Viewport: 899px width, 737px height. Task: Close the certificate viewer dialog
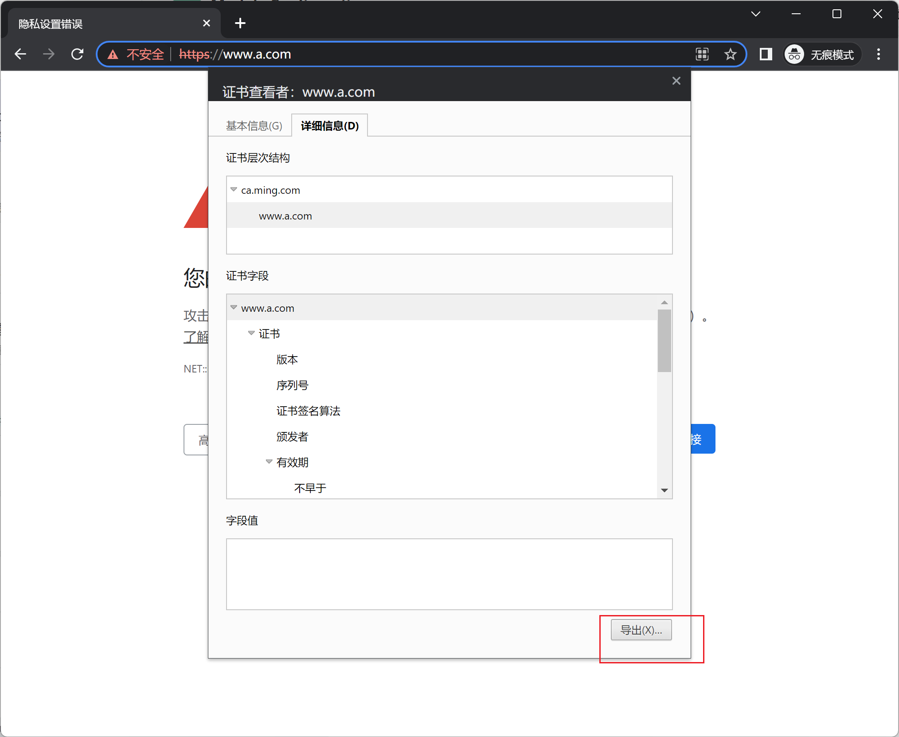pos(676,81)
